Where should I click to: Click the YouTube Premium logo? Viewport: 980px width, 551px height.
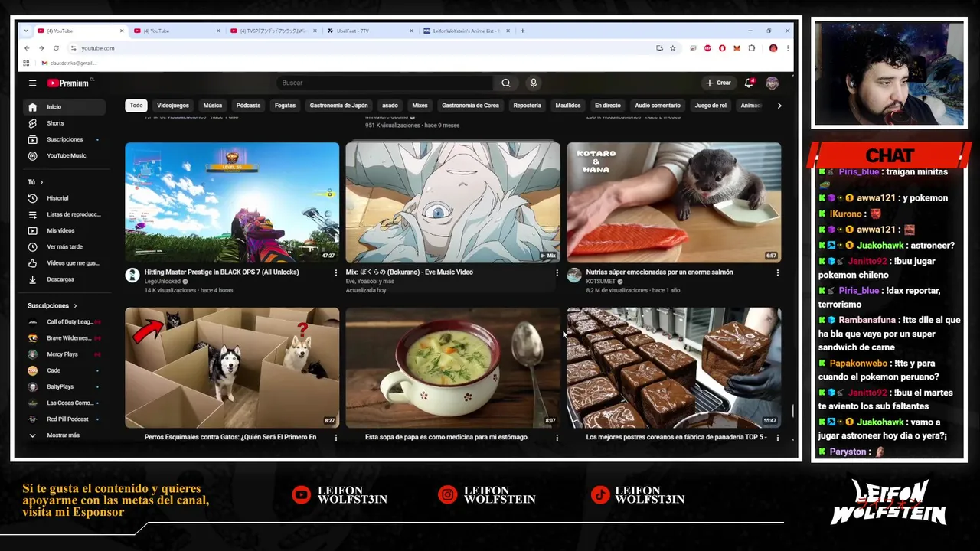pyautogui.click(x=68, y=83)
